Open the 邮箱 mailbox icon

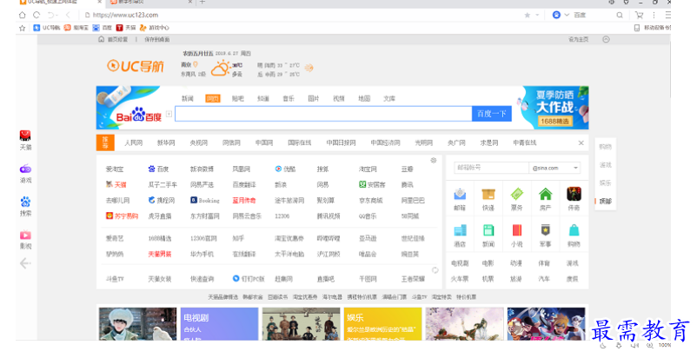(460, 194)
